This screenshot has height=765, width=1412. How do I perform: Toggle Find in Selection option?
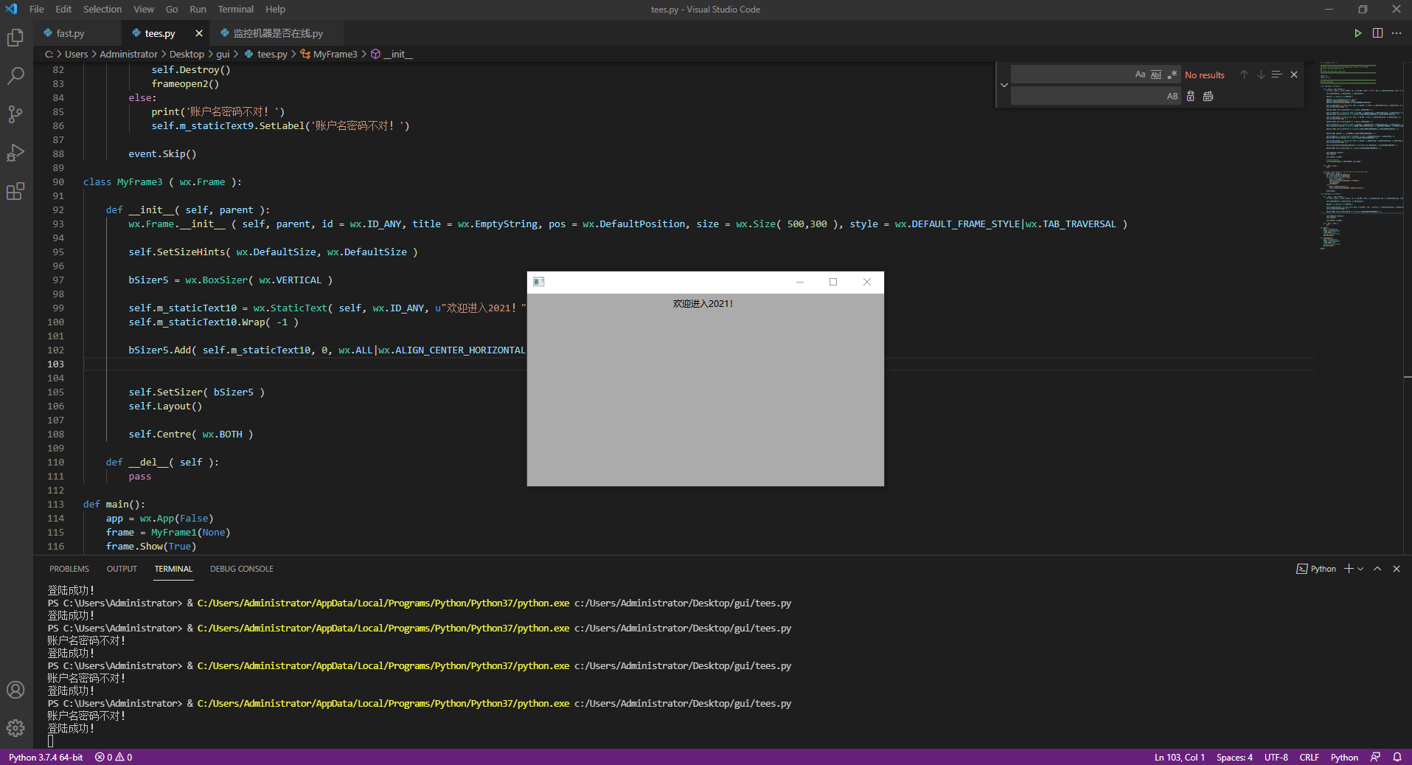click(x=1277, y=75)
